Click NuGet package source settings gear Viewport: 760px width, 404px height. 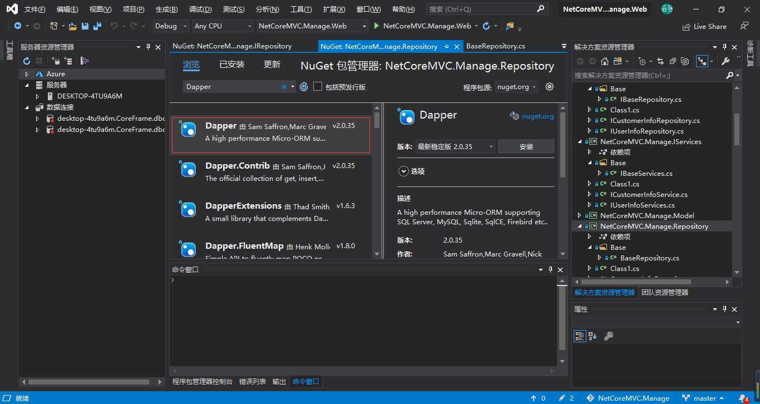pyautogui.click(x=550, y=86)
